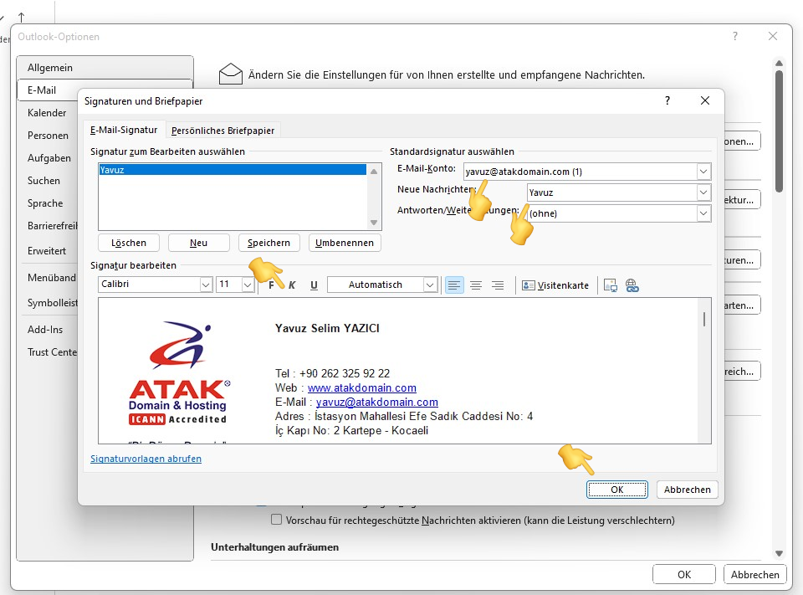The image size is (803, 595).
Task: Click the Speichern button
Action: pyautogui.click(x=269, y=242)
